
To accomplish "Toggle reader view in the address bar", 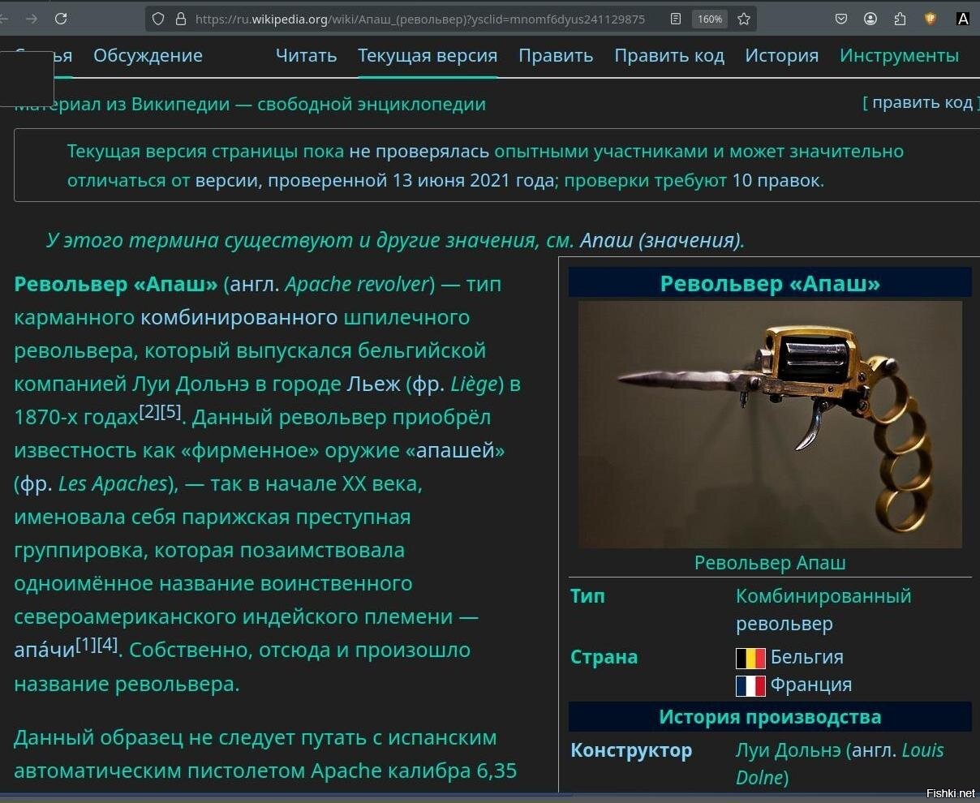I will pyautogui.click(x=675, y=19).
